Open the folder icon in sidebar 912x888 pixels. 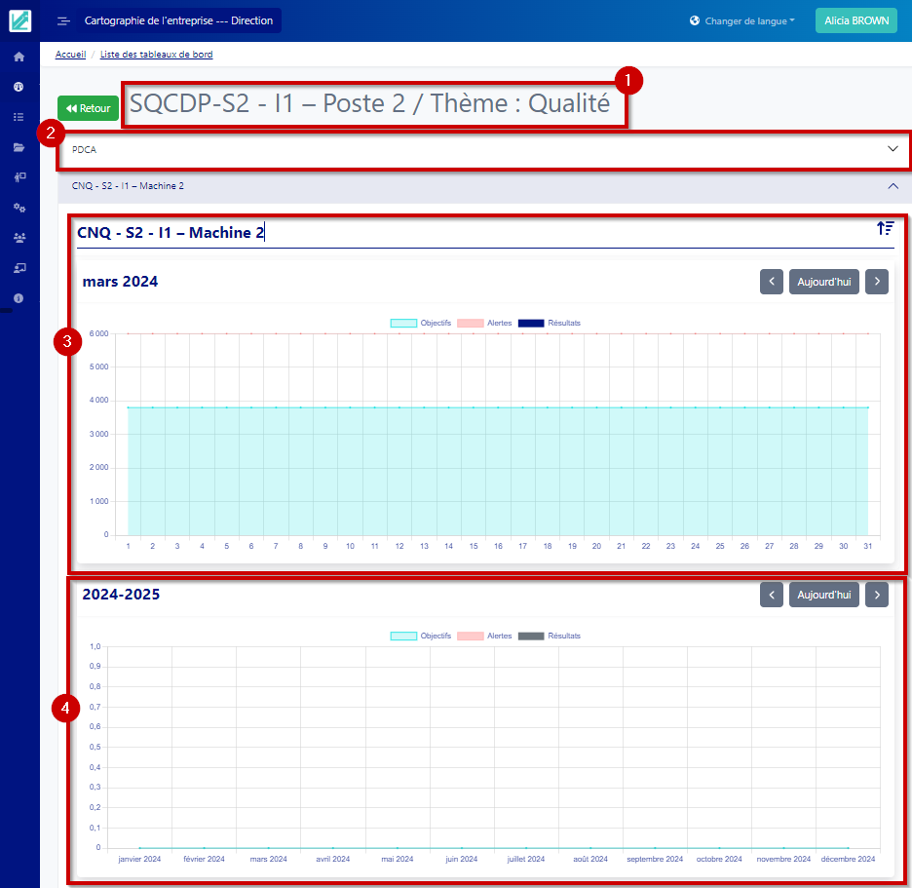[19, 147]
